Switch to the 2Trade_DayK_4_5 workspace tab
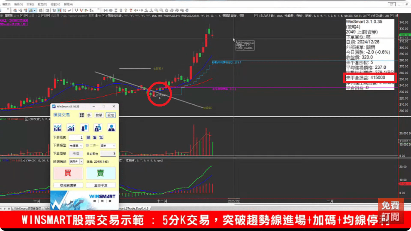This screenshot has width=411, height=231. point(134,208)
